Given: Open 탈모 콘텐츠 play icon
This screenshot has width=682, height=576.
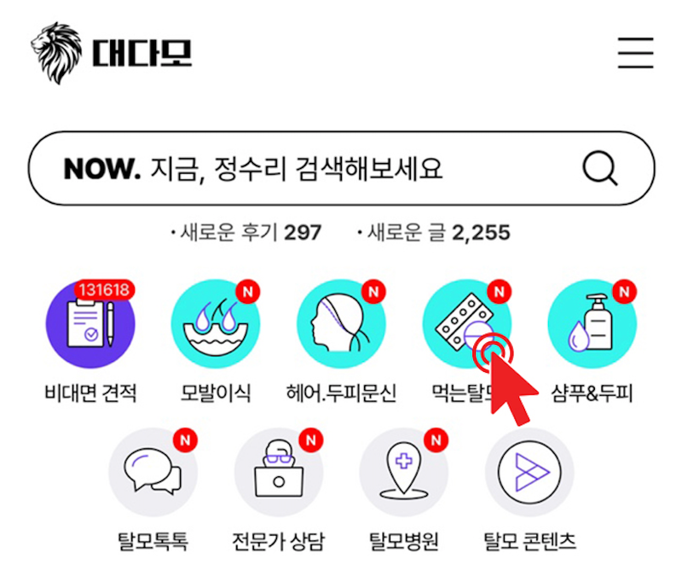Looking at the screenshot, I should pyautogui.click(x=529, y=472).
